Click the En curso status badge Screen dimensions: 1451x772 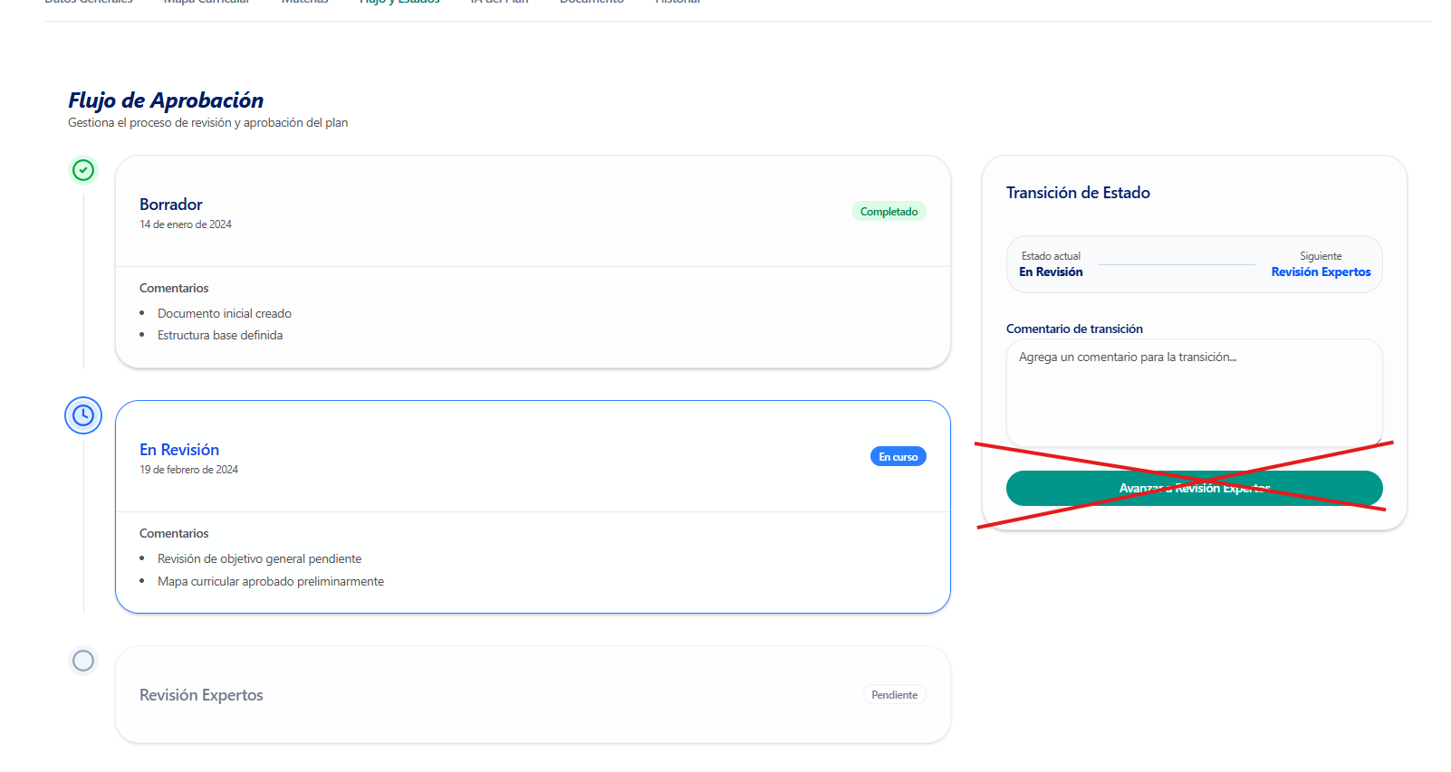pyautogui.click(x=898, y=457)
